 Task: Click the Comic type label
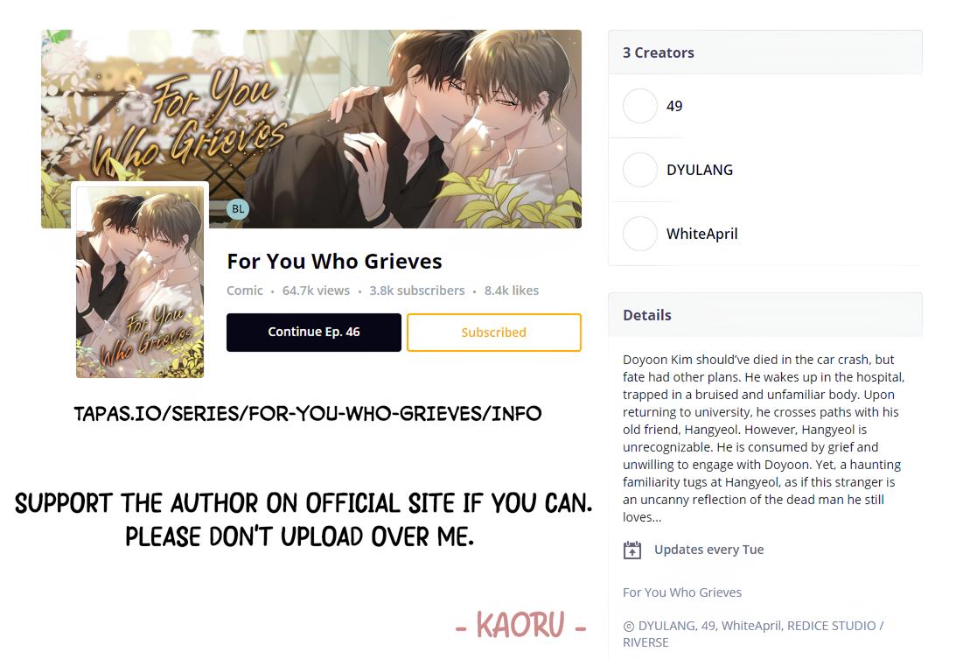[x=244, y=291]
